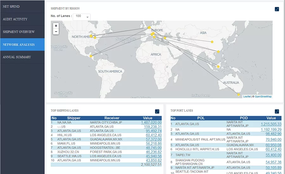Image resolution: width=285 pixels, height=174 pixels.
Task: Click the 56,218.86 value link
Action: pyautogui.click(x=154, y=144)
